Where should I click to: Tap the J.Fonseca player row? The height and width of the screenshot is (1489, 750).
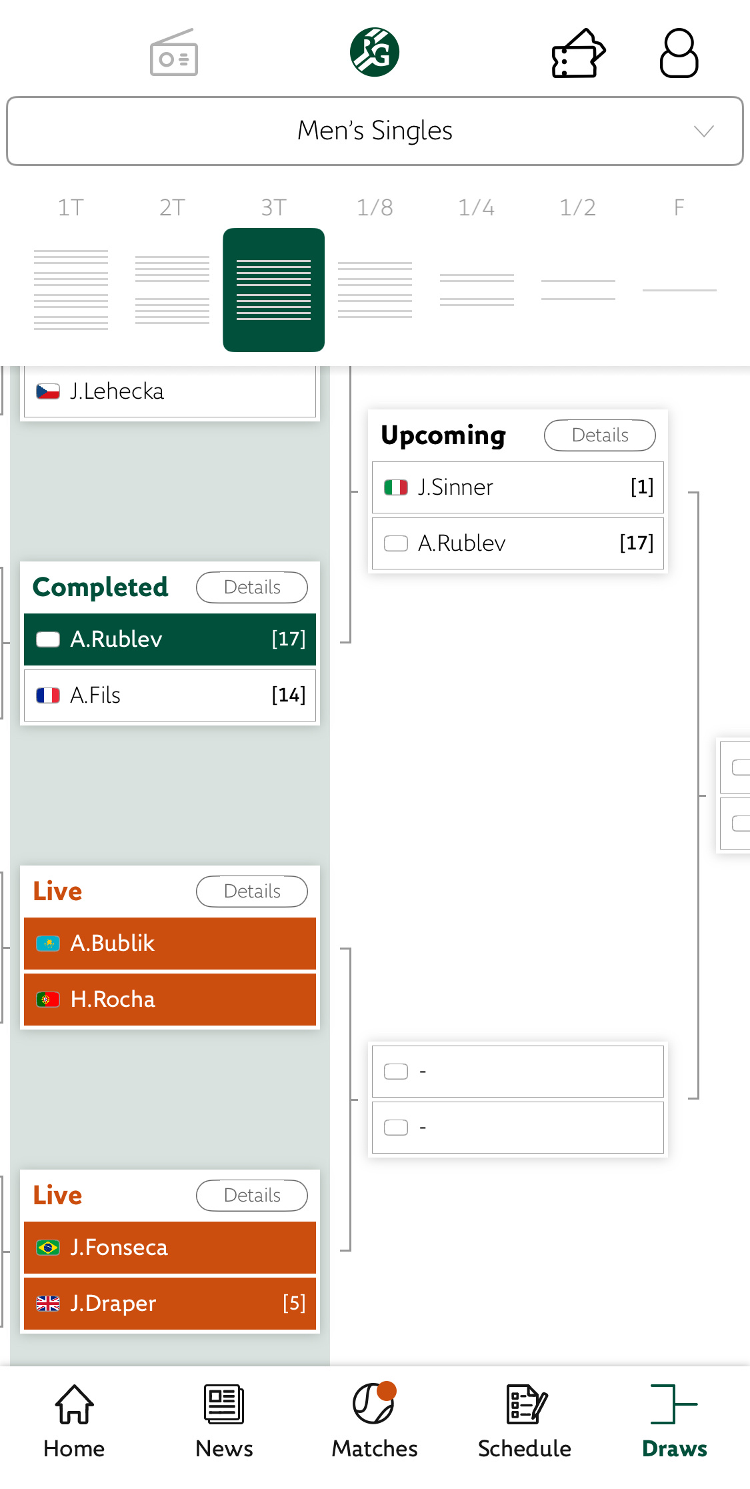coord(170,1247)
